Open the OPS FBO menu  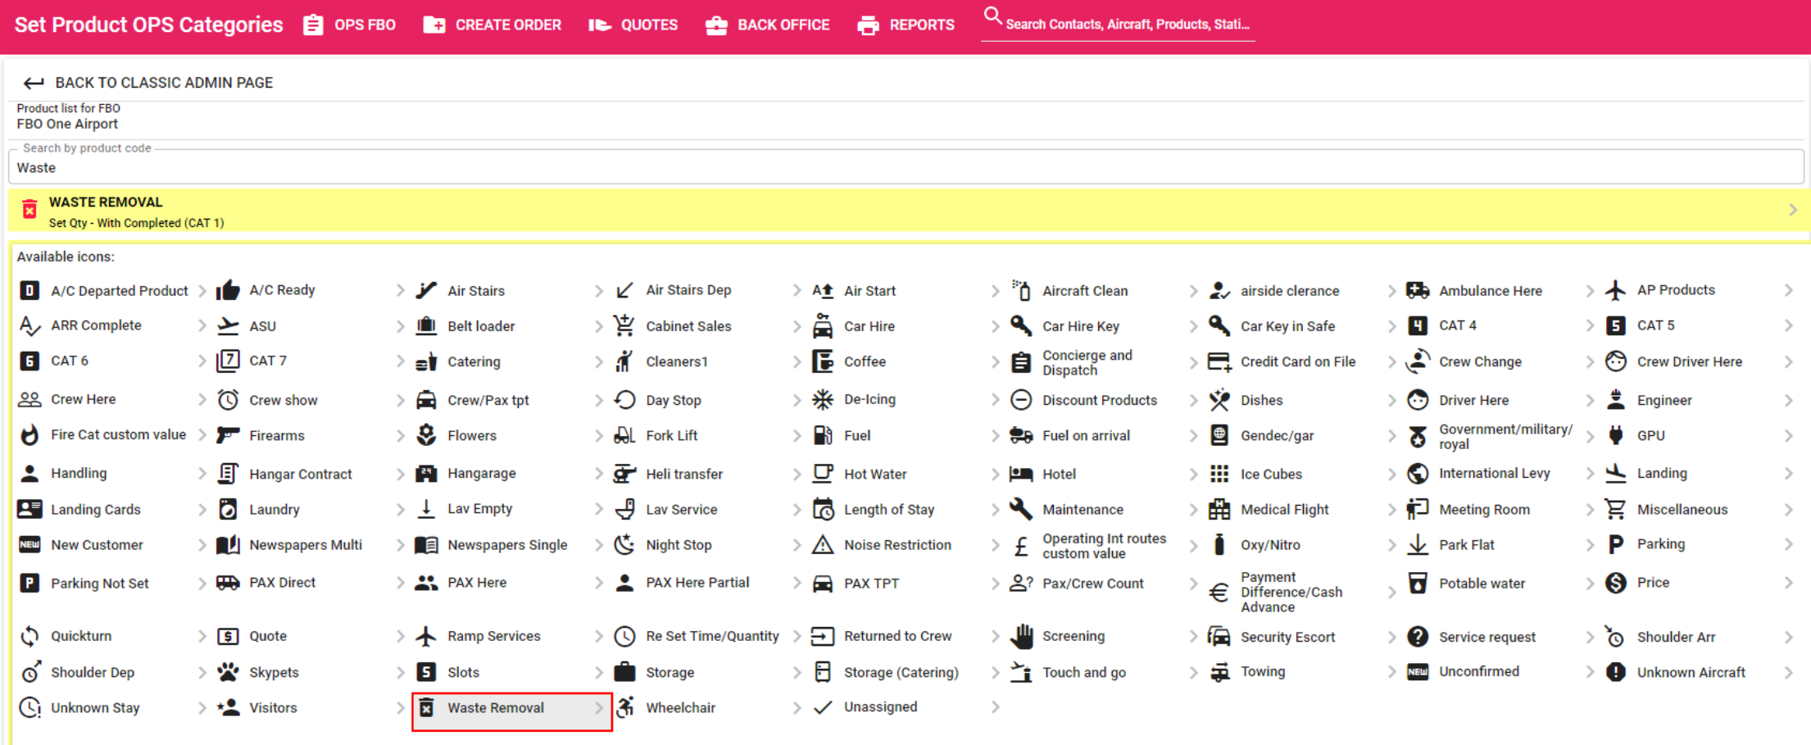click(x=350, y=25)
